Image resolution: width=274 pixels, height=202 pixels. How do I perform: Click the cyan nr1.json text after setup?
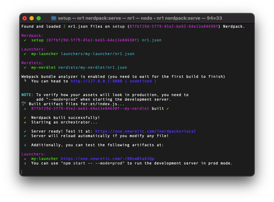tap(152, 40)
